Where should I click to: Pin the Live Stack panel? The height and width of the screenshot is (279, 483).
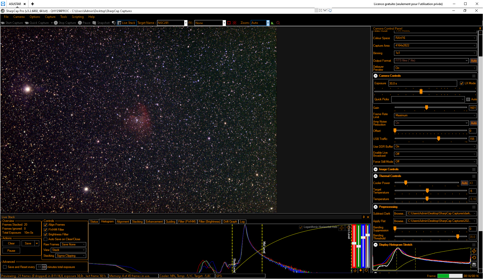point(364,217)
